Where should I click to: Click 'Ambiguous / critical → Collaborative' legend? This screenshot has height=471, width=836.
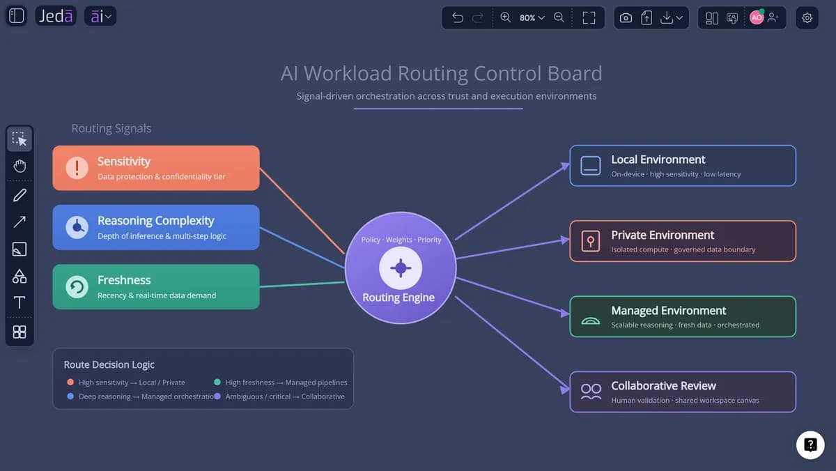click(285, 396)
